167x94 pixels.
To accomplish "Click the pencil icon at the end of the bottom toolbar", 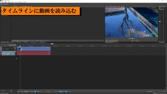I will pyautogui.click(x=70, y=92).
